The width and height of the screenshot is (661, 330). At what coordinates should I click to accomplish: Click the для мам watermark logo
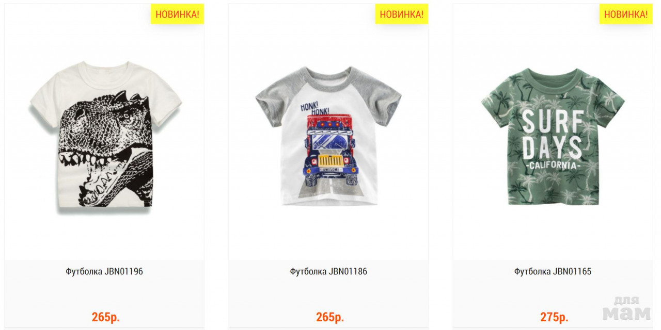click(x=626, y=308)
